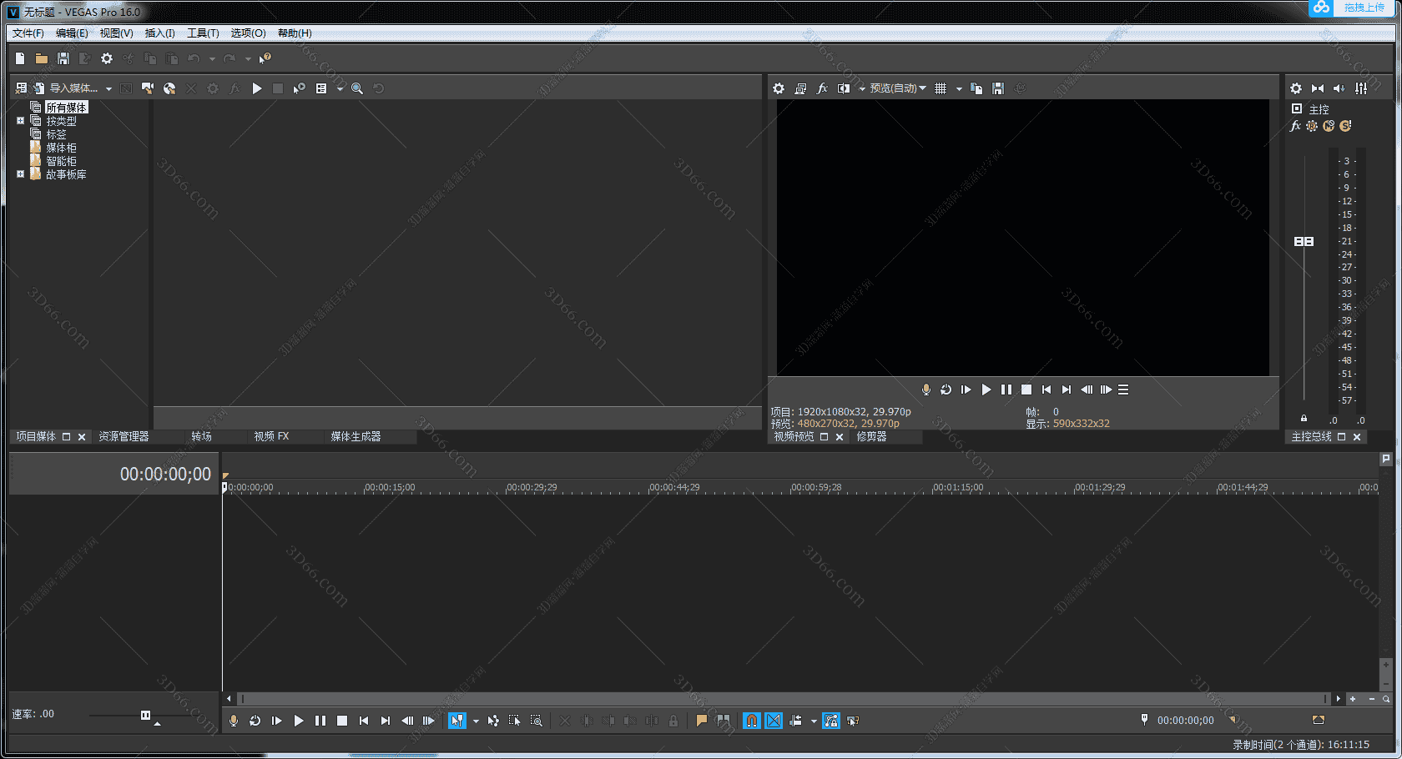
Task: Click the timeline Play button
Action: (x=299, y=721)
